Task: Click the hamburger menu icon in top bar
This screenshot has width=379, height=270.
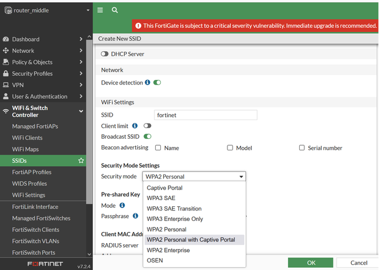Action: pos(100,10)
